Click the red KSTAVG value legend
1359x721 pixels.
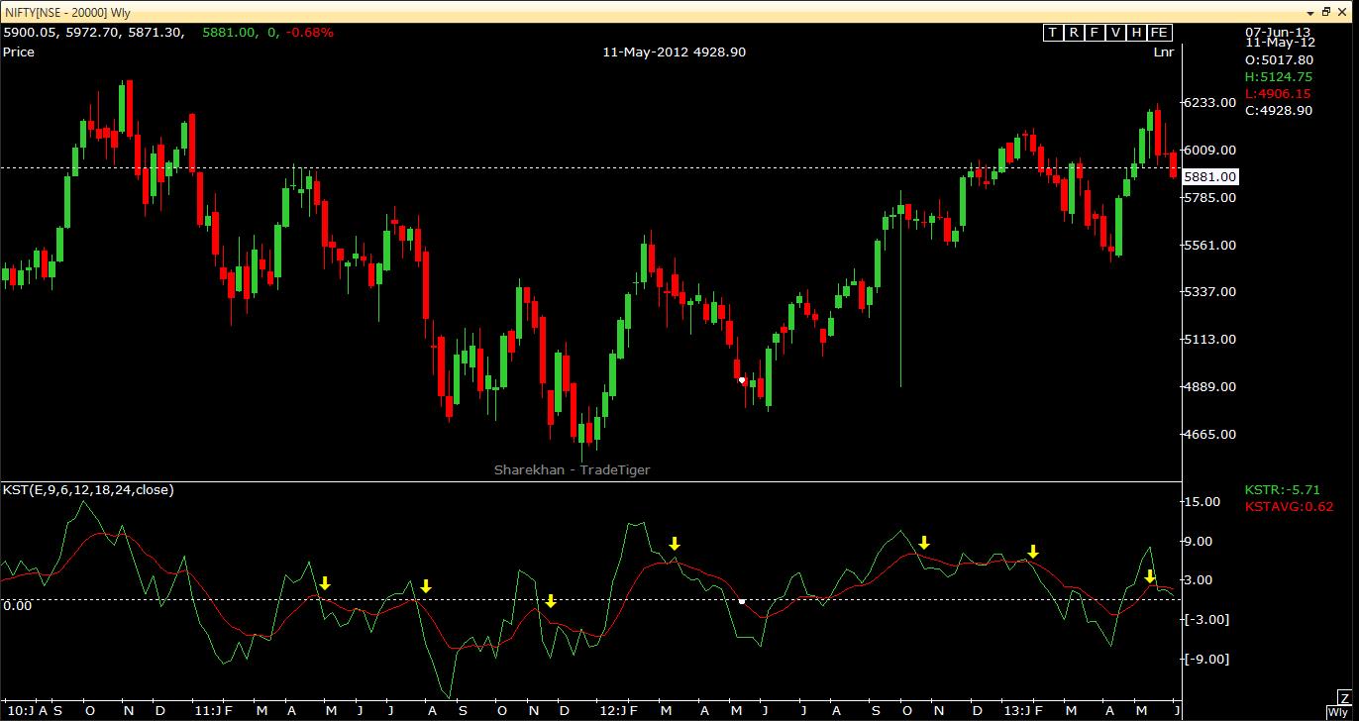point(1288,507)
